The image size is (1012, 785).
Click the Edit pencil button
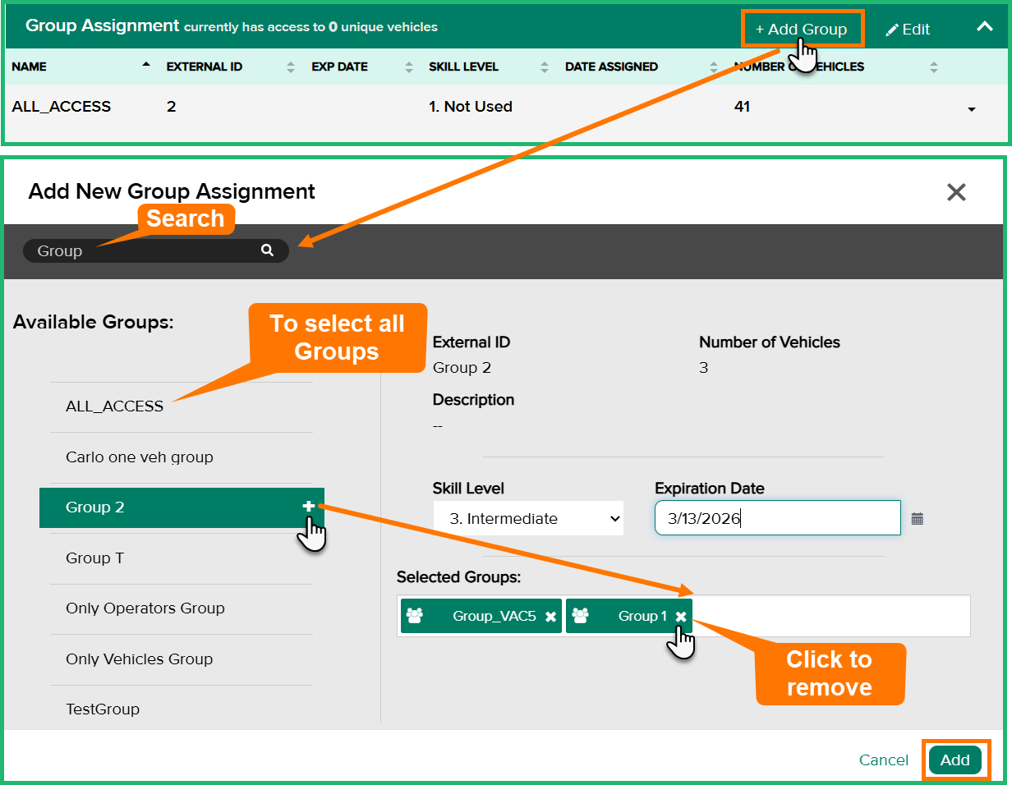[907, 30]
